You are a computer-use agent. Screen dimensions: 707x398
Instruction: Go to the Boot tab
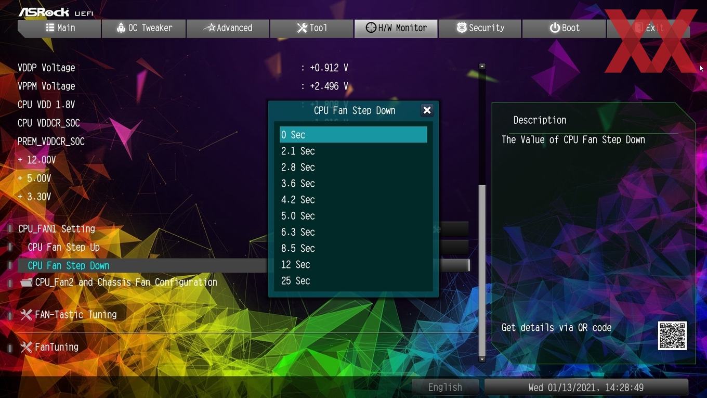coord(564,28)
